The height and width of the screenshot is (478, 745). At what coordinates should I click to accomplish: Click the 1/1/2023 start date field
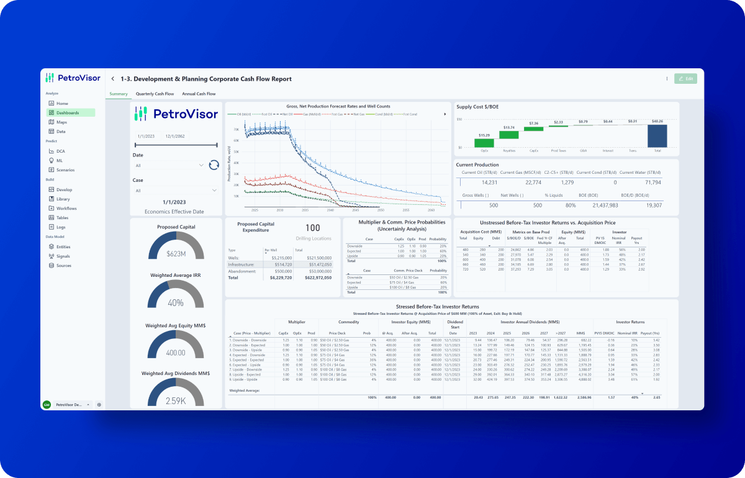pos(147,136)
